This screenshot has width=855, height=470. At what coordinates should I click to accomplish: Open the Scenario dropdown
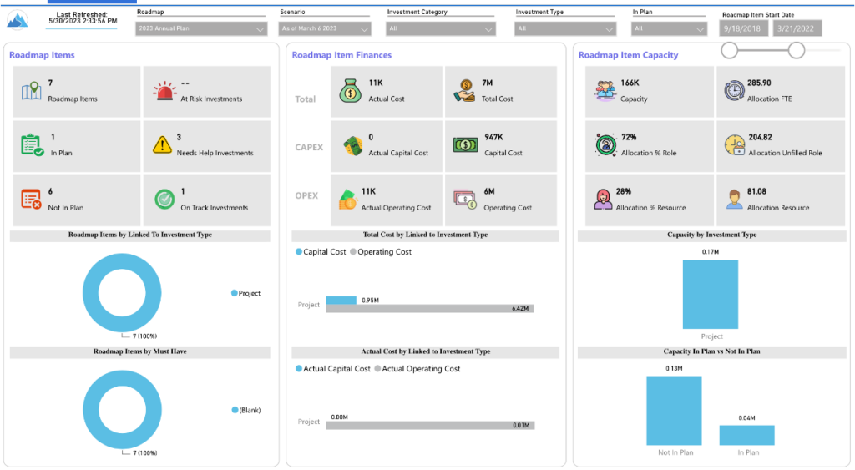click(x=325, y=28)
